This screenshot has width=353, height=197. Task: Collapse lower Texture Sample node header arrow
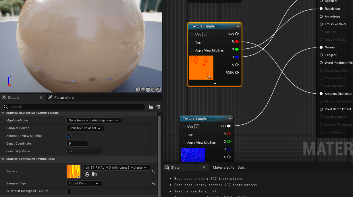(x=230, y=119)
